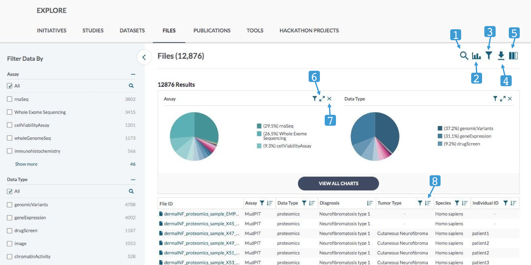Open the column selection icon
The image size is (531, 265).
click(513, 56)
